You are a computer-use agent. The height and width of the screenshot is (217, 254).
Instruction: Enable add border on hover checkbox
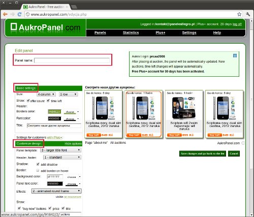(x=38, y=170)
